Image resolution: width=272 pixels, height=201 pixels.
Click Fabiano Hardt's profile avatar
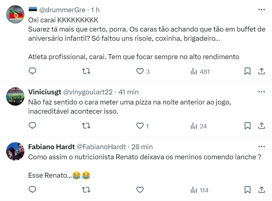pos(15,151)
